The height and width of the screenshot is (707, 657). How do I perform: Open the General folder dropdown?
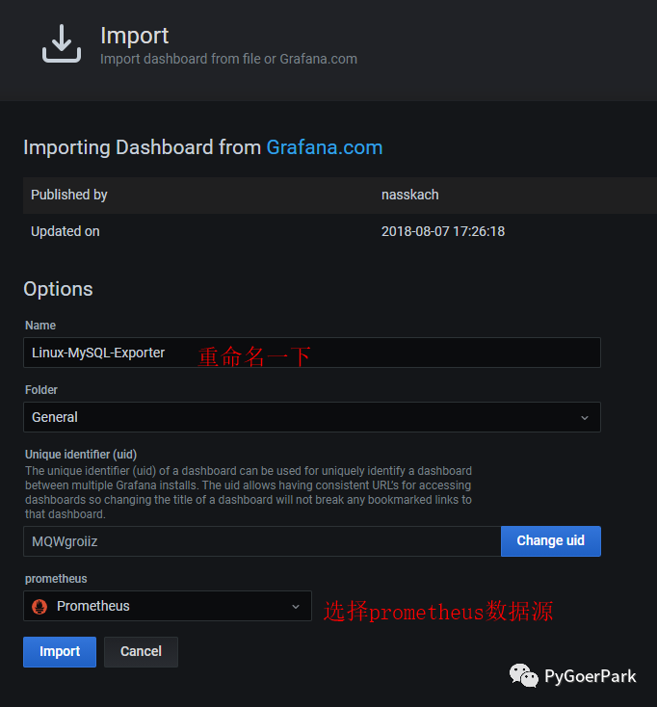311,417
